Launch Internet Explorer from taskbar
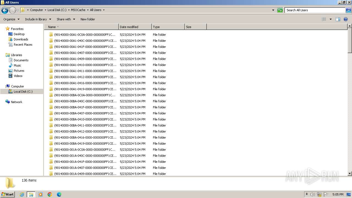The image size is (352, 198). (x=22, y=194)
